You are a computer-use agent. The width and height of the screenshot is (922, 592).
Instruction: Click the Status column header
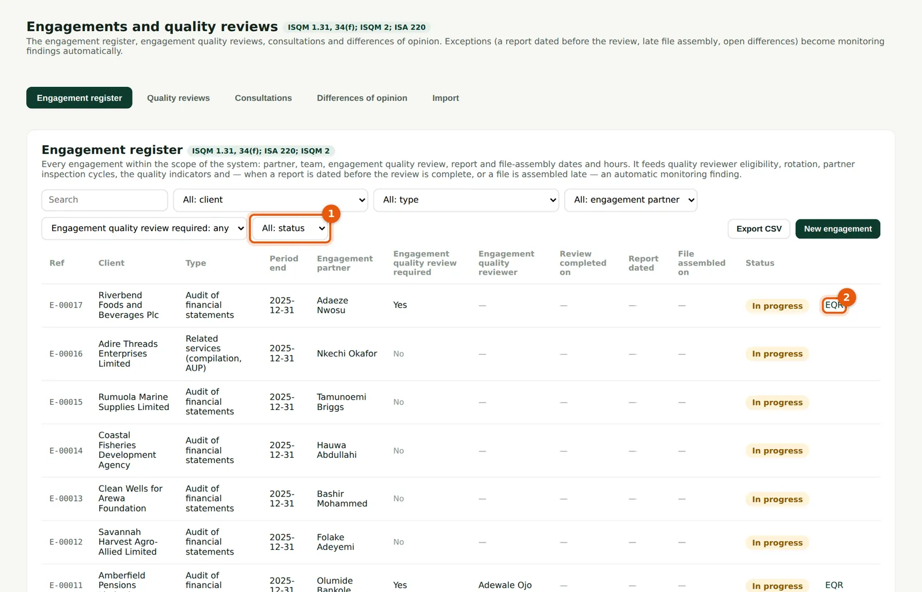pyautogui.click(x=760, y=263)
